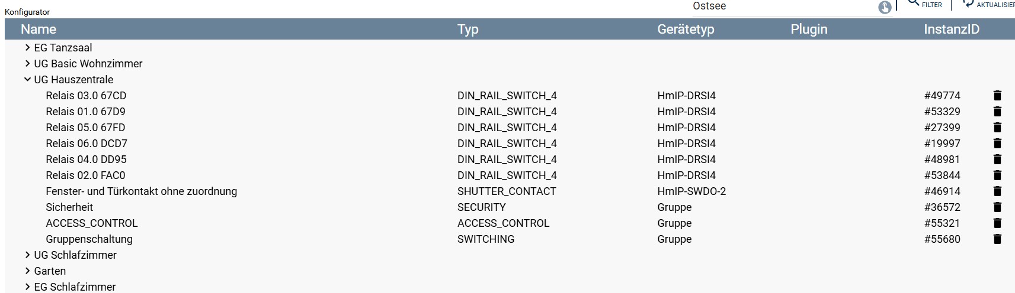Select the Relais 05.0 67FD row
The height and width of the screenshot is (293, 1015).
[510, 128]
